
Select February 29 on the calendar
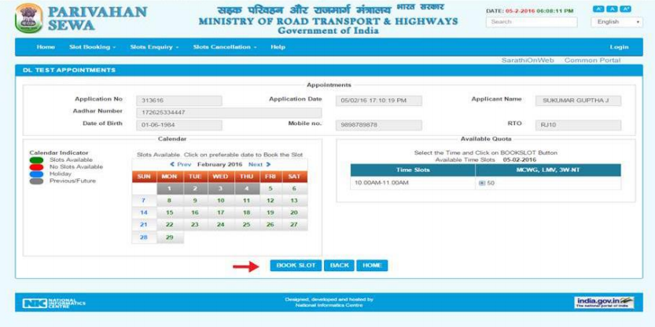(170, 237)
